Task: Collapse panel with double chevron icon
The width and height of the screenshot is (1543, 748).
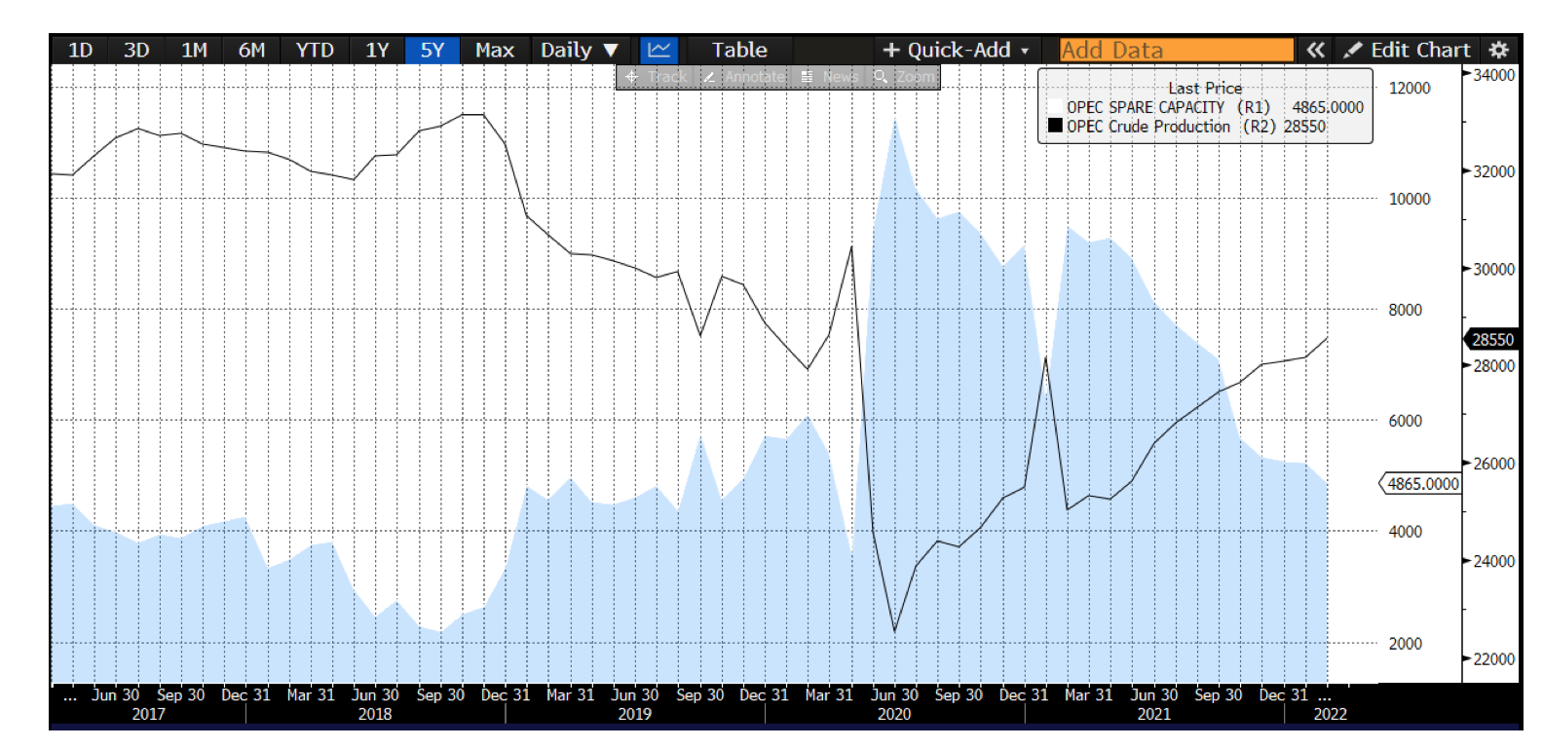Action: pos(1315,50)
